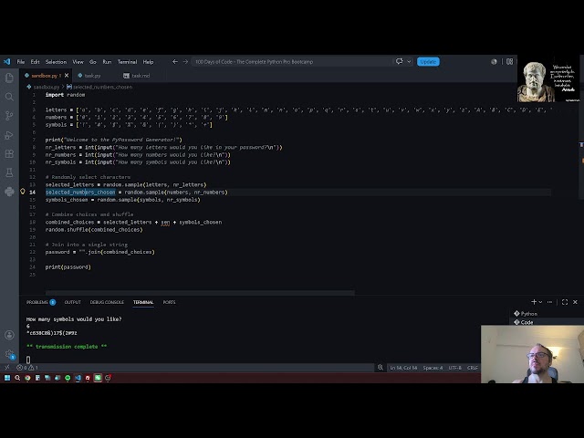Change file encoding via UTF-8

click(x=455, y=368)
